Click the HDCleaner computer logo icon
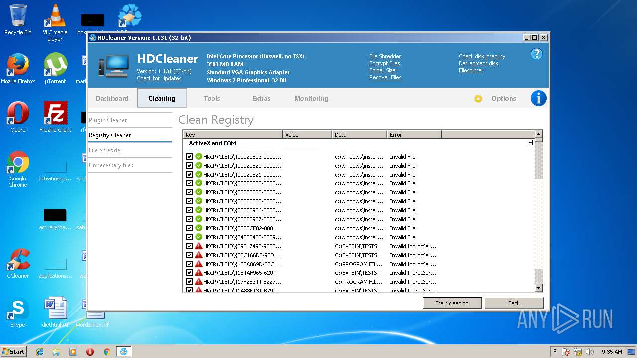Screen dimensions: 637x358 click(113, 67)
